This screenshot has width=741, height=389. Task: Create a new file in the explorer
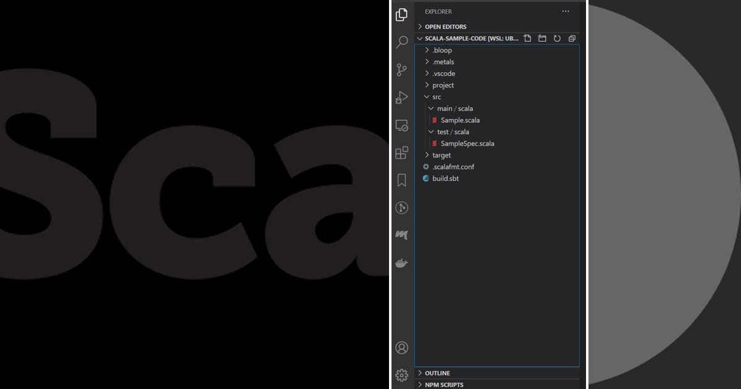(527, 38)
